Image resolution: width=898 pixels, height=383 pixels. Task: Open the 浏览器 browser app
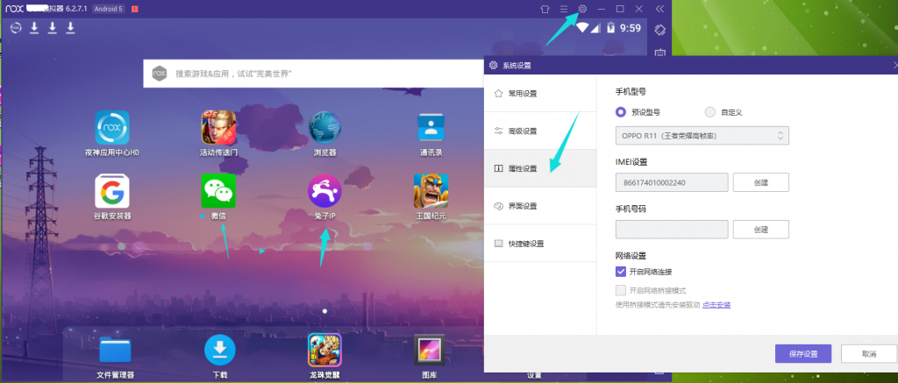pyautogui.click(x=324, y=128)
